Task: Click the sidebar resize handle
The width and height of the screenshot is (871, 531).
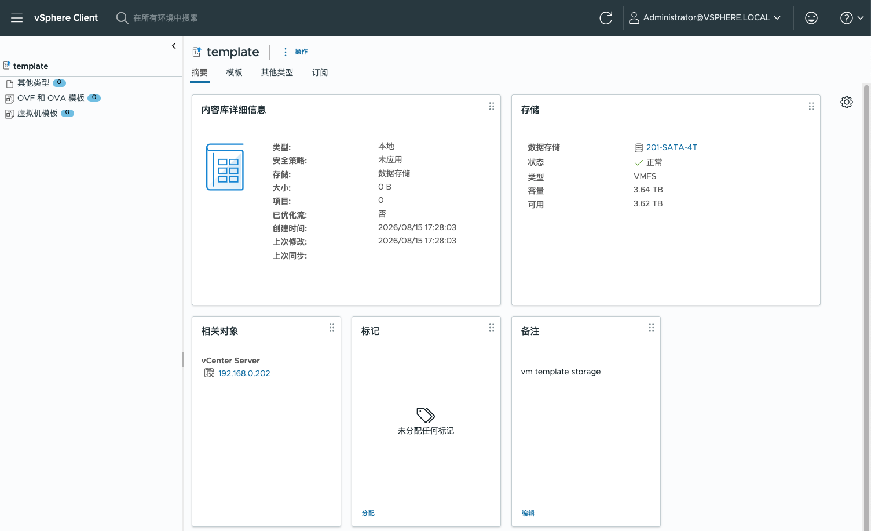Action: pos(182,359)
